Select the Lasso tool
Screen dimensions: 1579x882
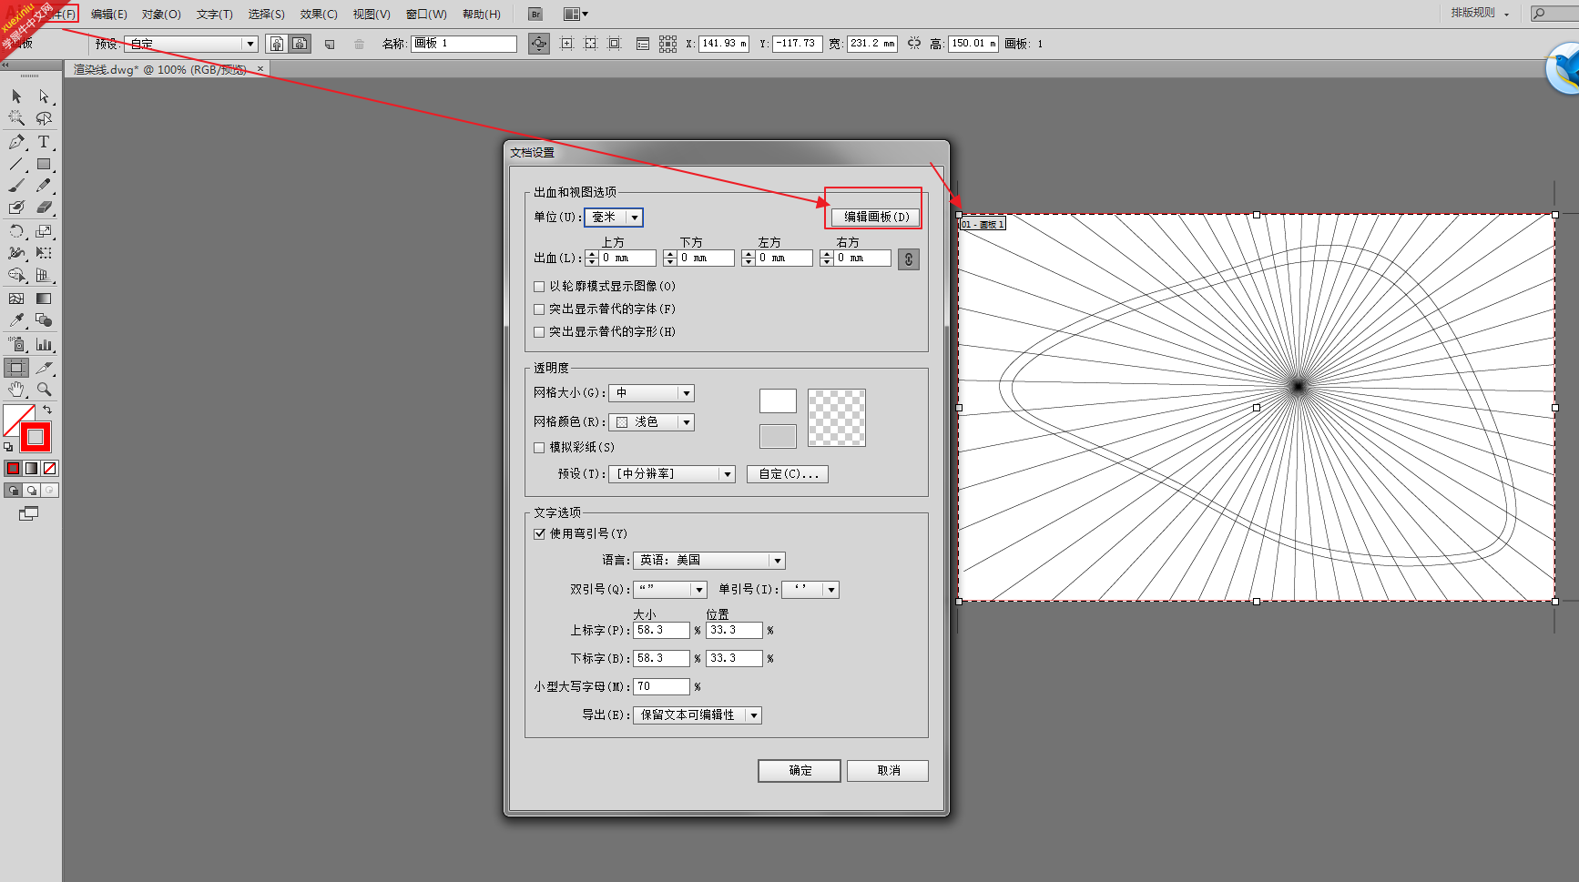pos(44,118)
